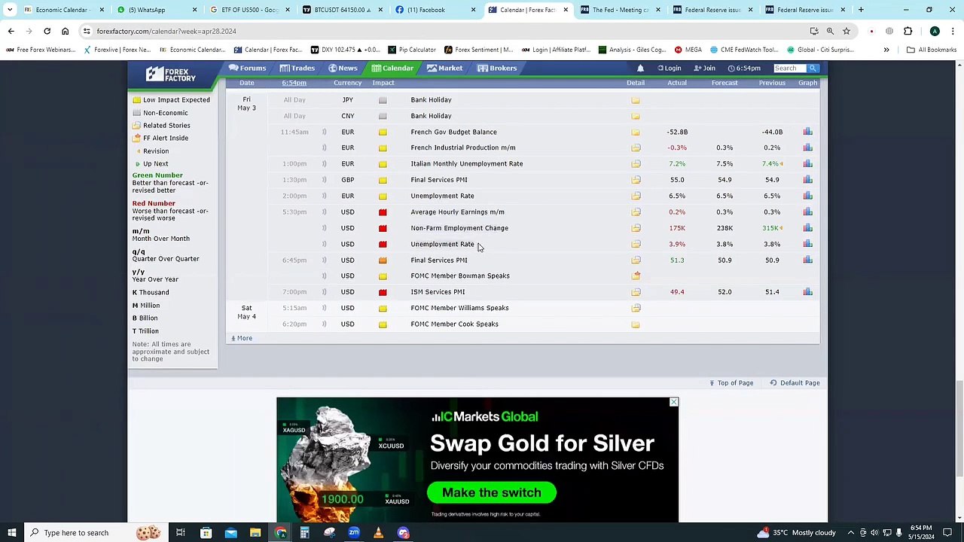
Task: Click the Join link
Action: click(x=705, y=69)
